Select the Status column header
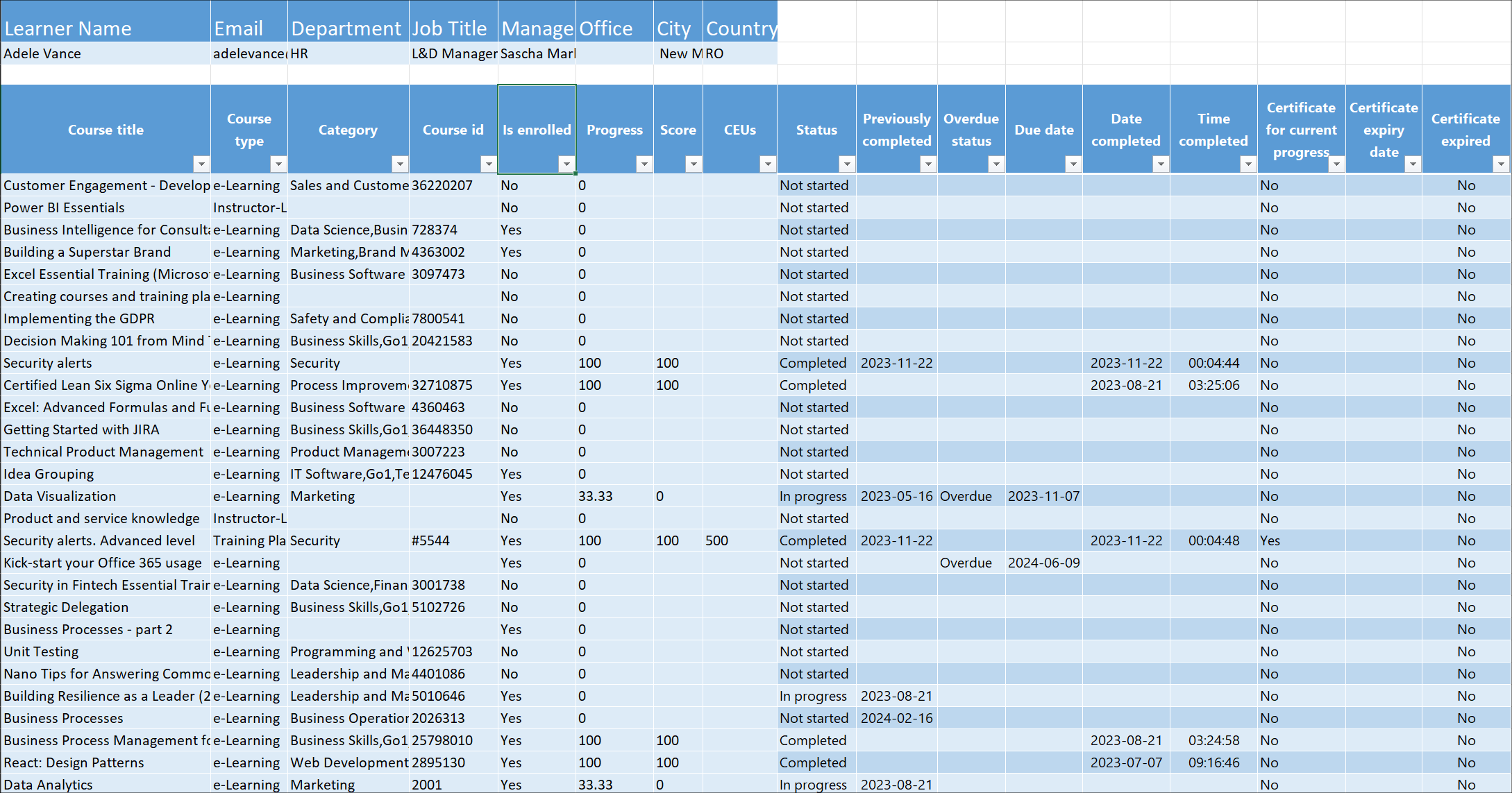Screen dimensions: 1512x793 [816, 130]
